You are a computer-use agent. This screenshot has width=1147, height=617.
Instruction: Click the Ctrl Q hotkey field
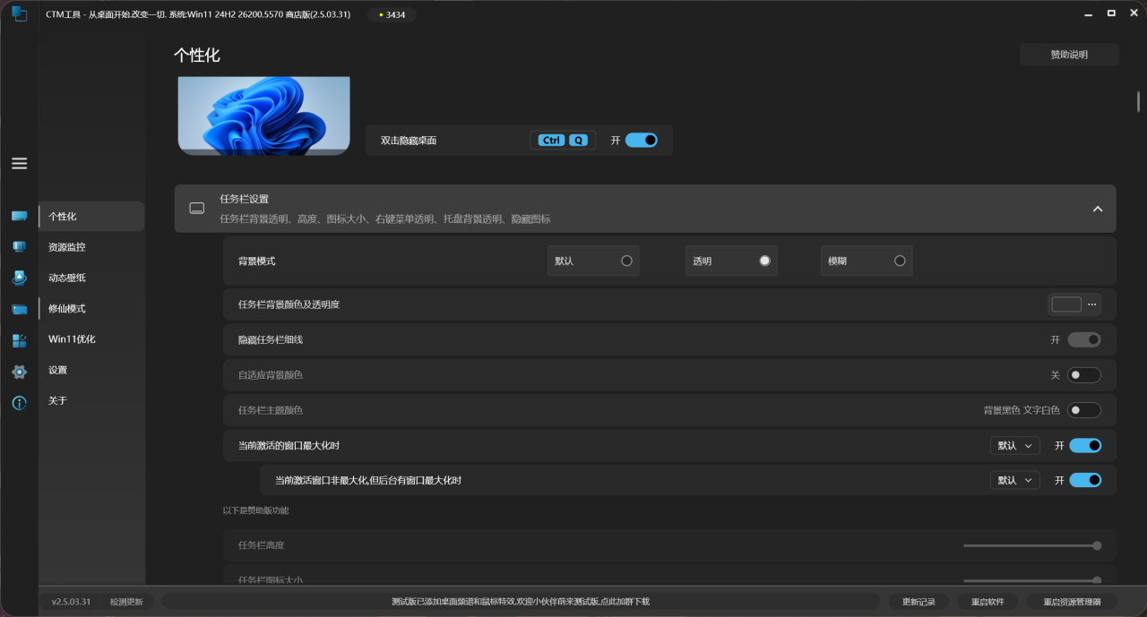pos(563,140)
